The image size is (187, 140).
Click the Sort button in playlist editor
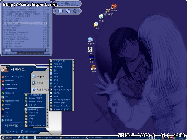[15, 53]
